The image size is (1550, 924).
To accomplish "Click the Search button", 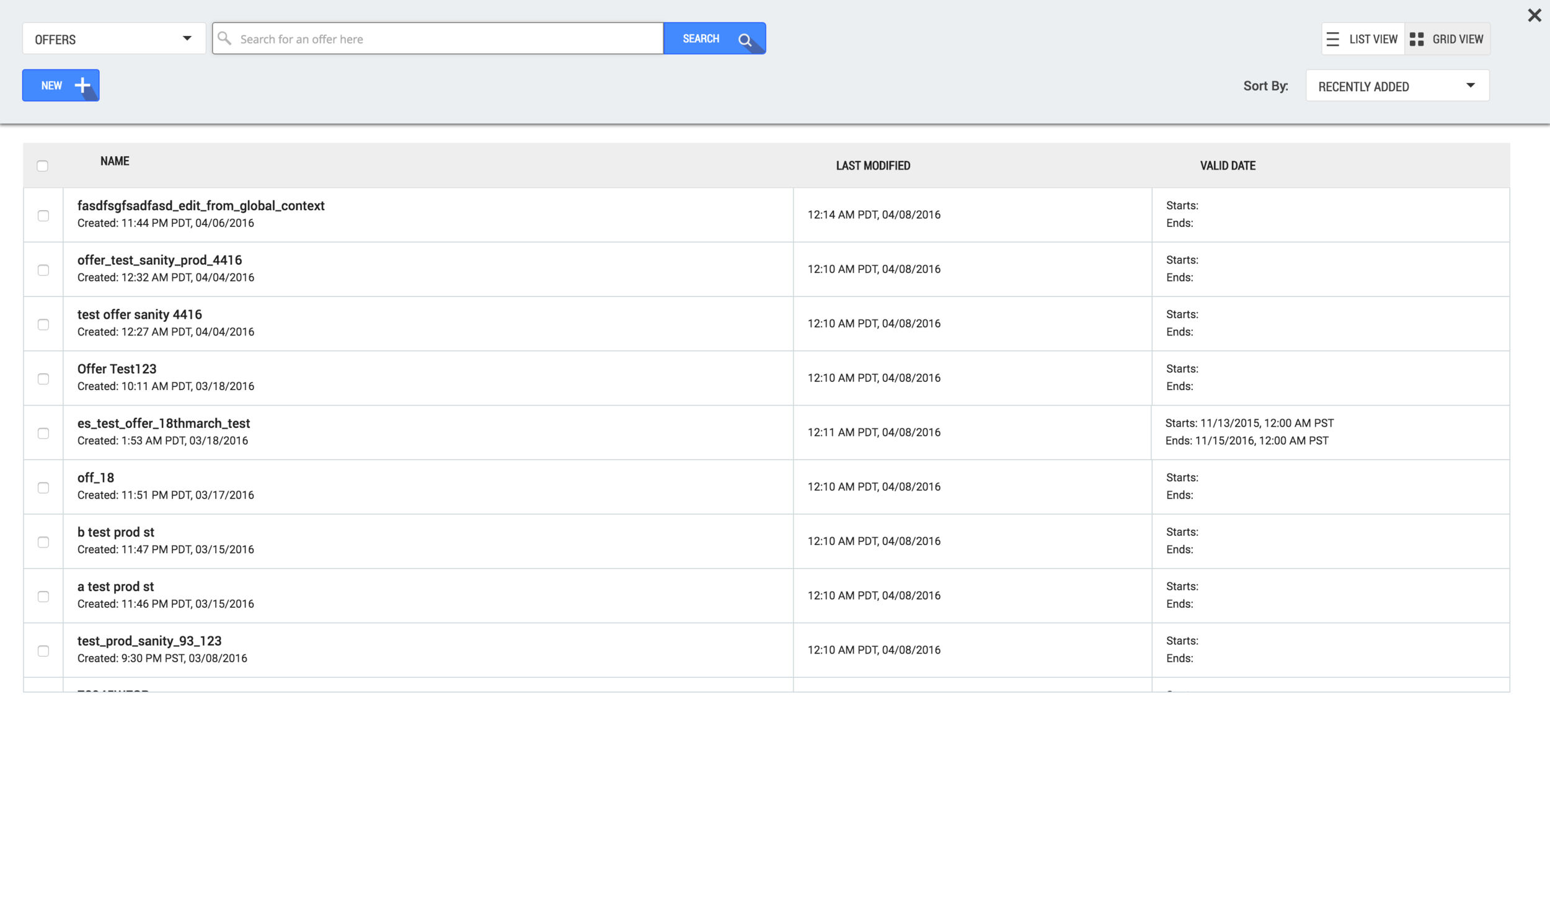I will tap(715, 38).
